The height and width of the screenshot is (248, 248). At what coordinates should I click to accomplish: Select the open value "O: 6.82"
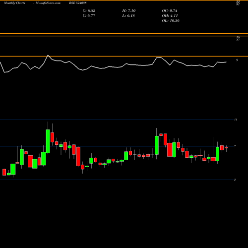pyautogui.click(x=89, y=11)
